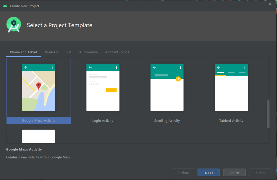
Task: Choose the Scrolling Activity template
Action: (x=167, y=91)
